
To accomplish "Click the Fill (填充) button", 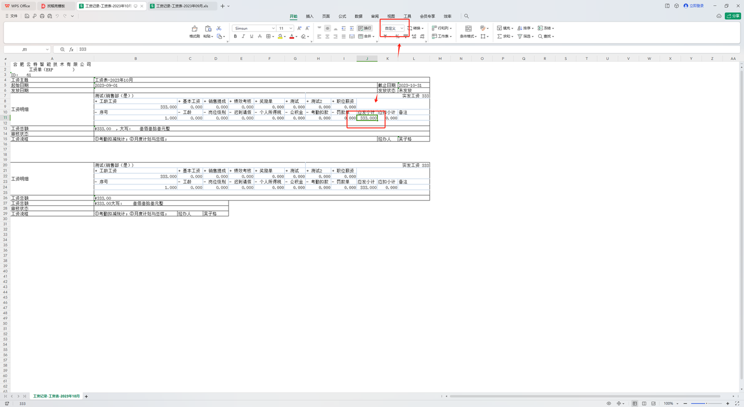I will (504, 28).
